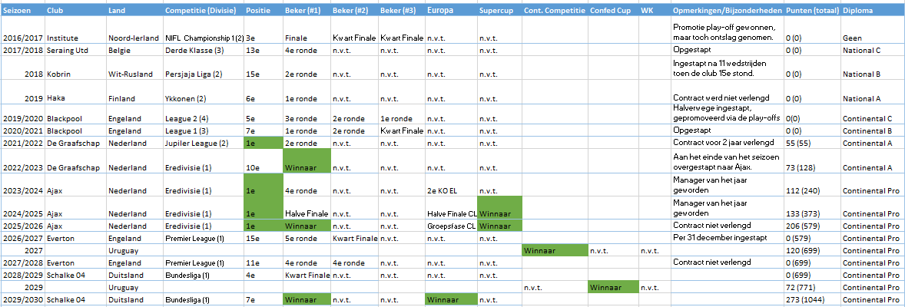Click the Confed Cup header
Viewport: 905px width, 307px height.
[x=614, y=11]
